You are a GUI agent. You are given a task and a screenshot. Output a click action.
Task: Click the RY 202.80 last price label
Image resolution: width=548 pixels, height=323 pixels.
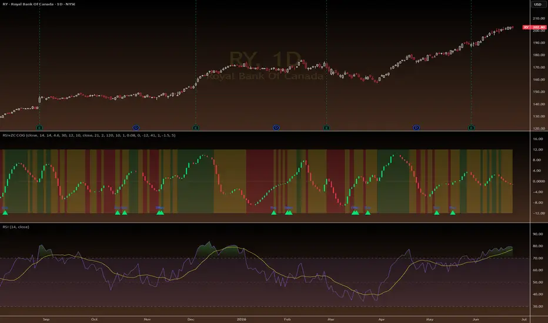(x=534, y=27)
